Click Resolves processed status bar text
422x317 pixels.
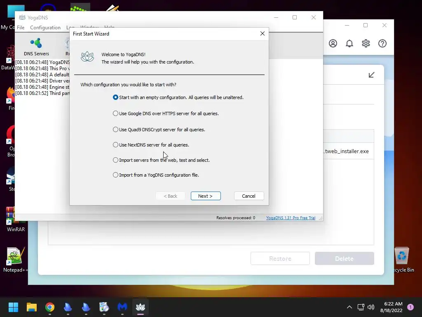pos(236,218)
